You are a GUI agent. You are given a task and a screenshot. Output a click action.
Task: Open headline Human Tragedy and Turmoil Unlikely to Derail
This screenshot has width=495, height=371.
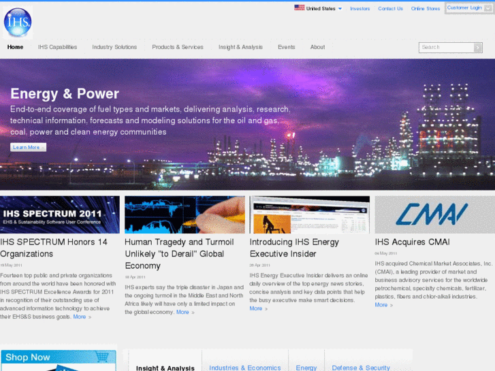[x=179, y=254]
